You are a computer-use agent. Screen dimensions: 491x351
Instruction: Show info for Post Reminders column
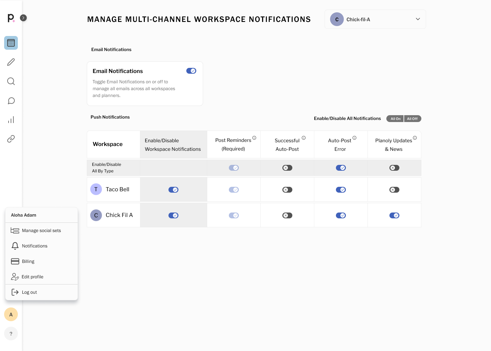[x=254, y=138]
